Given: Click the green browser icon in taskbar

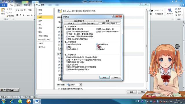Looking at the screenshot, I should [x=20, y=101].
